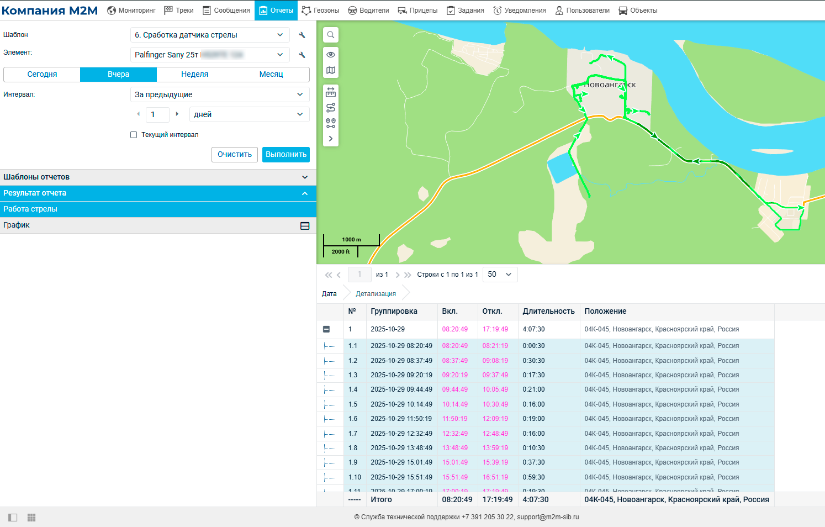Click the map search magnifier icon
The width and height of the screenshot is (825, 527).
[330, 35]
